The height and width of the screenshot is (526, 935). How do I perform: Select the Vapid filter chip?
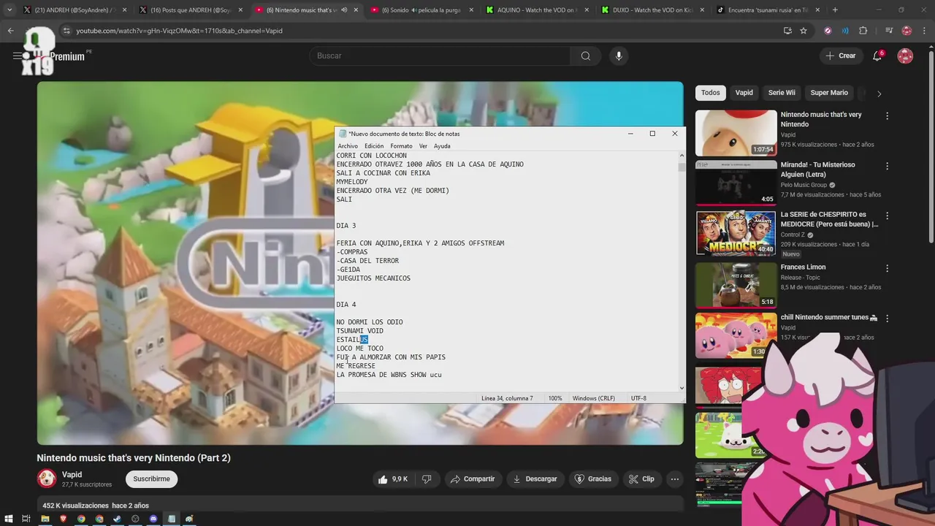pyautogui.click(x=744, y=93)
